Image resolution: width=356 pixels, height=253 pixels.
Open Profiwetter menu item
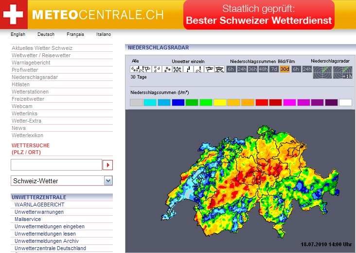click(25, 70)
